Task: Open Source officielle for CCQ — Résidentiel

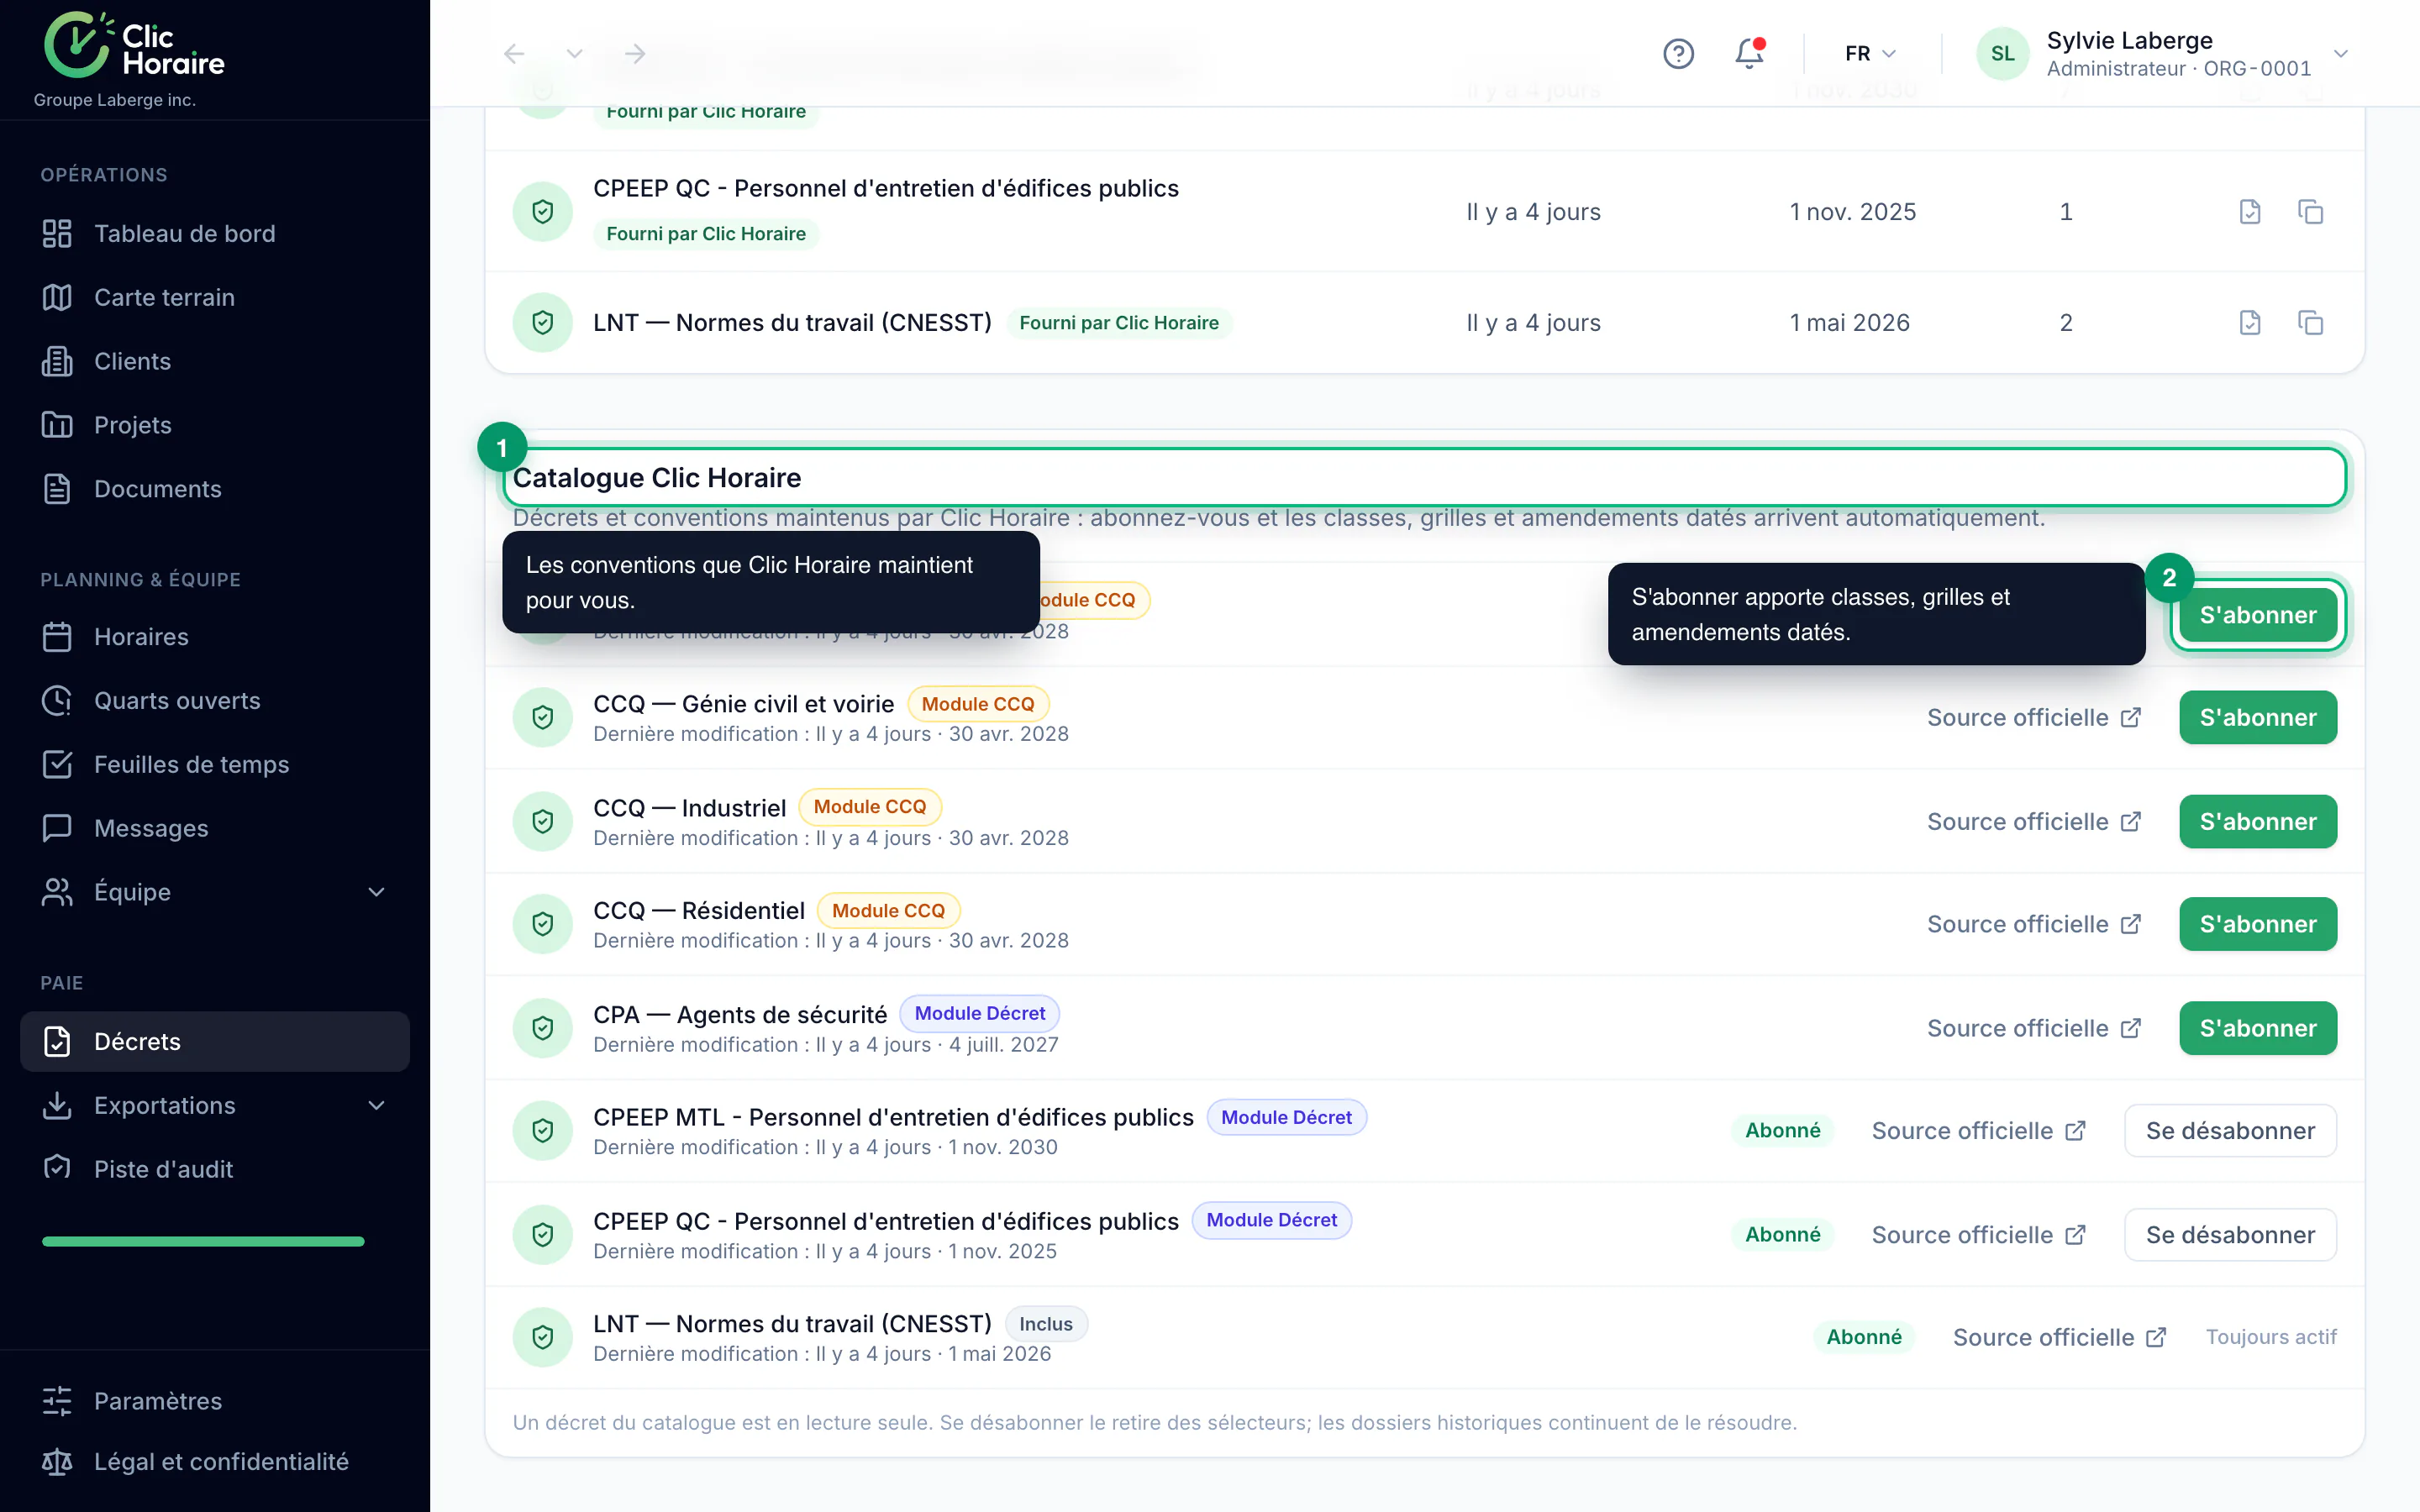Action: pyautogui.click(x=2034, y=924)
